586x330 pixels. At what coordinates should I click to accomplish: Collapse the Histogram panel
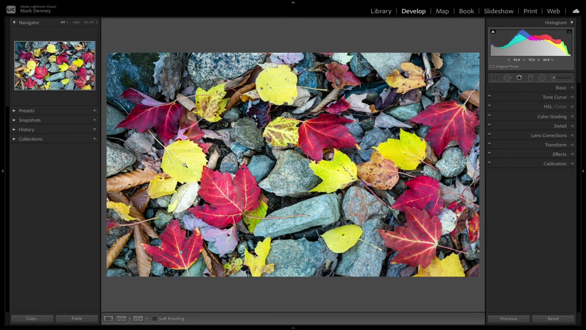[x=572, y=22]
